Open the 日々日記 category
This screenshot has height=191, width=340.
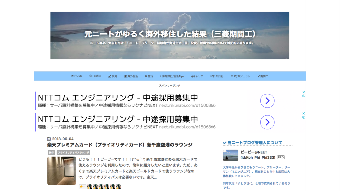click(217, 76)
